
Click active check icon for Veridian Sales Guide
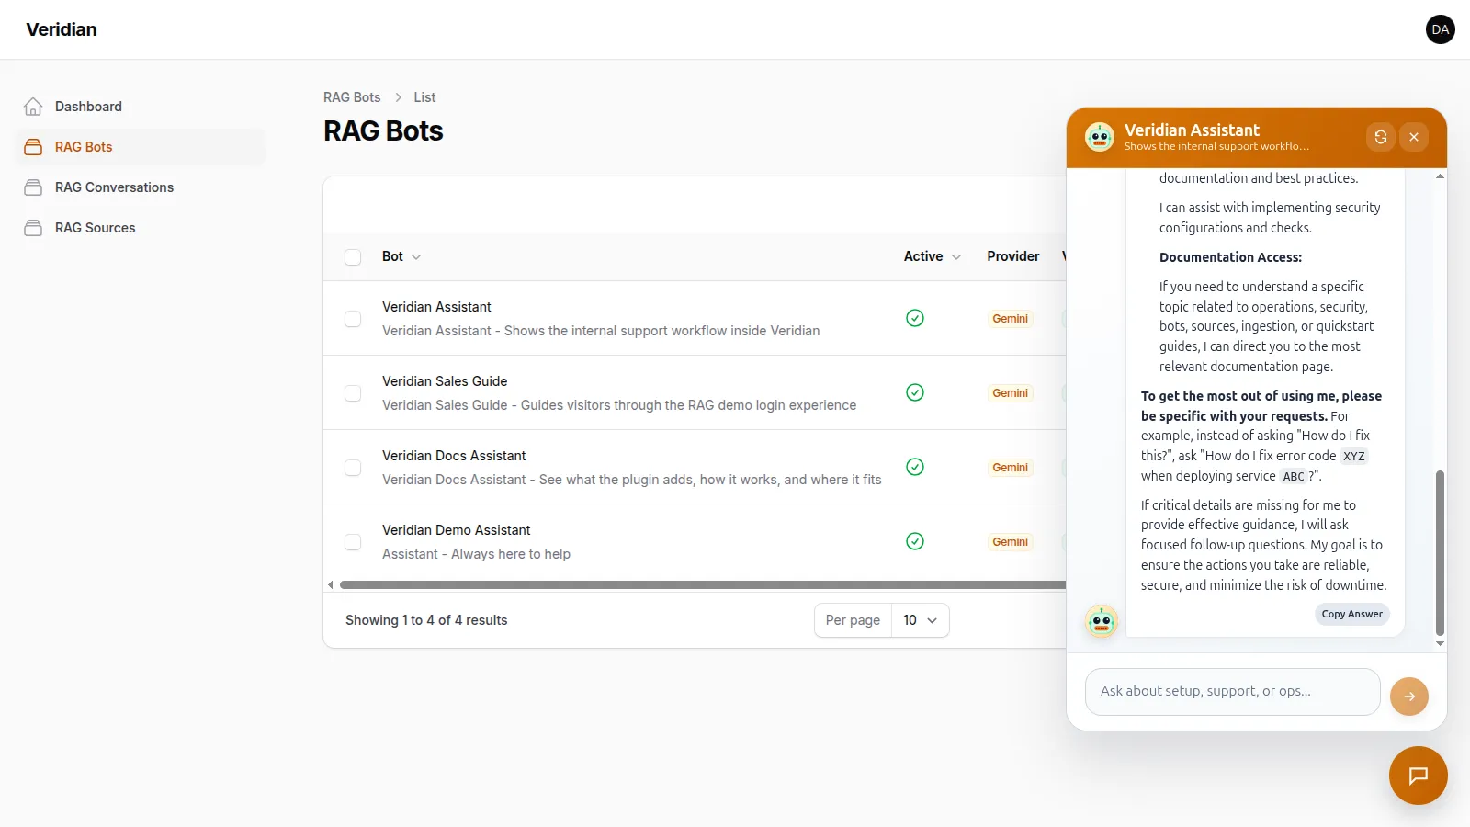[915, 392]
